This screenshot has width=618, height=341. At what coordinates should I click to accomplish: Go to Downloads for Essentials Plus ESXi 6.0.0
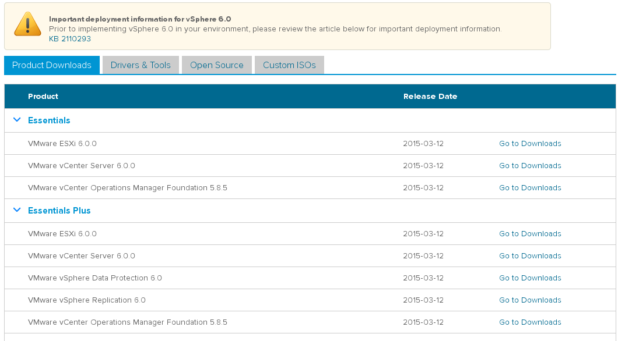tap(530, 233)
